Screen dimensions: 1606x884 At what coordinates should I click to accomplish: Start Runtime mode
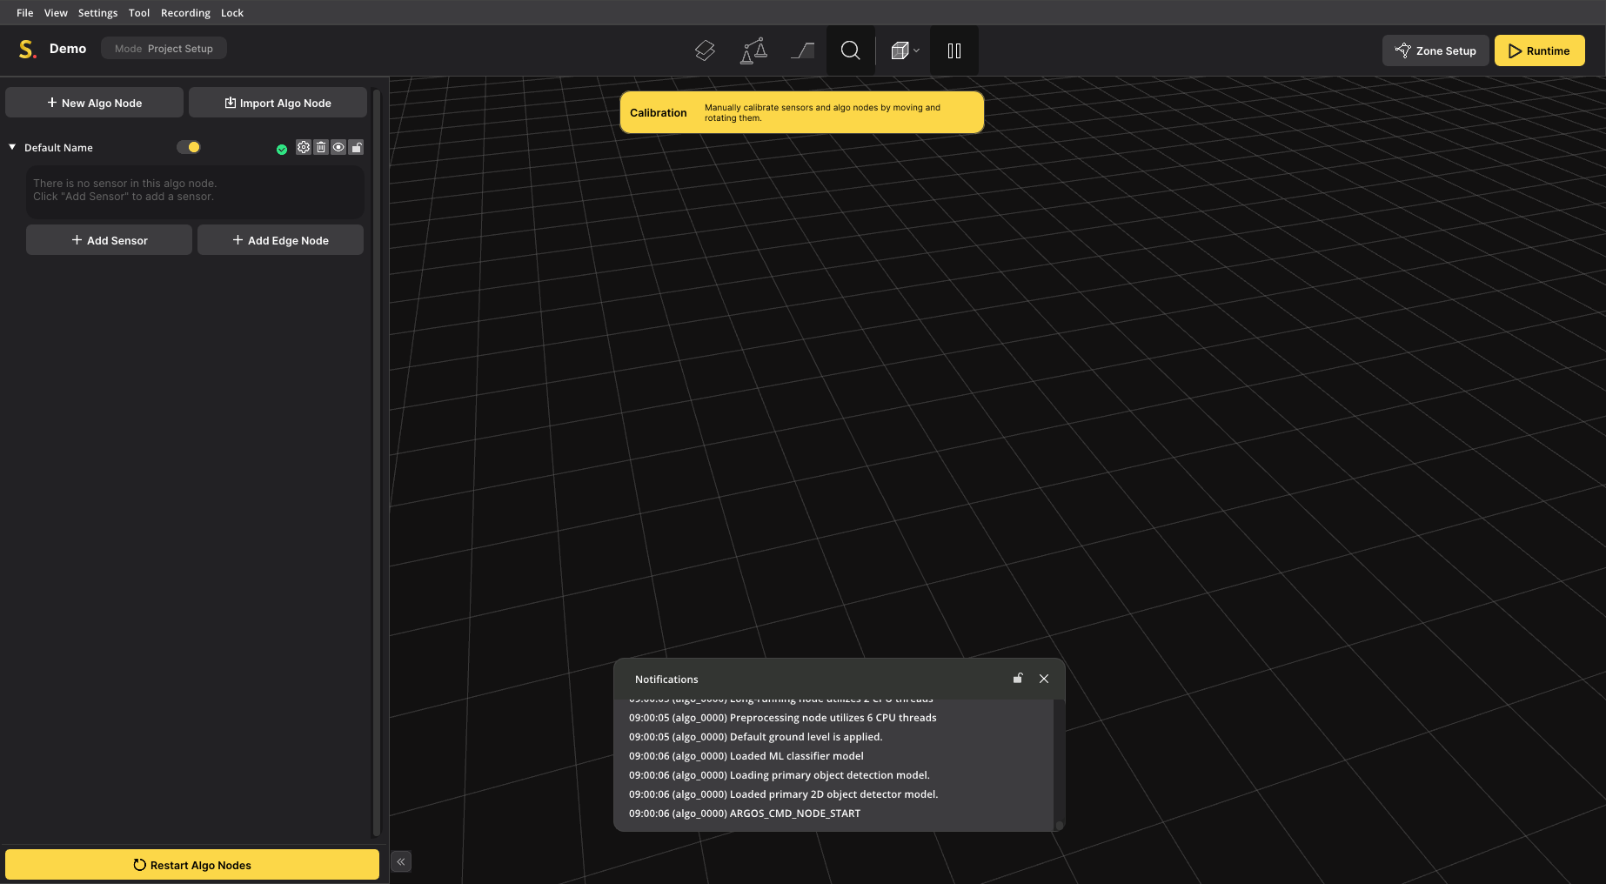click(1539, 50)
